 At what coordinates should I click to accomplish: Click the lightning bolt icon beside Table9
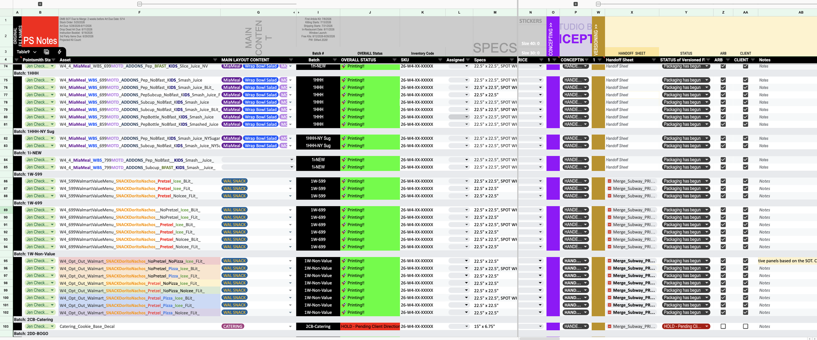(x=59, y=52)
